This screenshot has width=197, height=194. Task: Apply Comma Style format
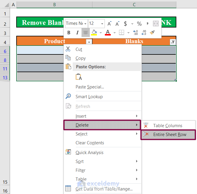pos(147,24)
